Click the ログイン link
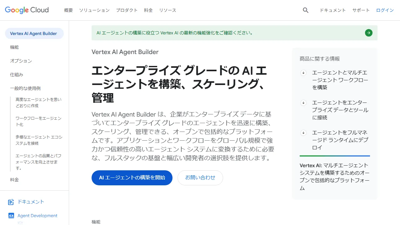 [x=385, y=10]
